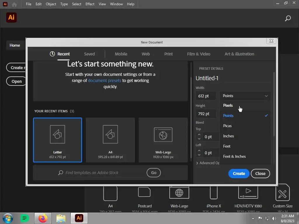This screenshot has width=299, height=224.
Task: Decrease the Top bleed value
Action: (x=199, y=139)
